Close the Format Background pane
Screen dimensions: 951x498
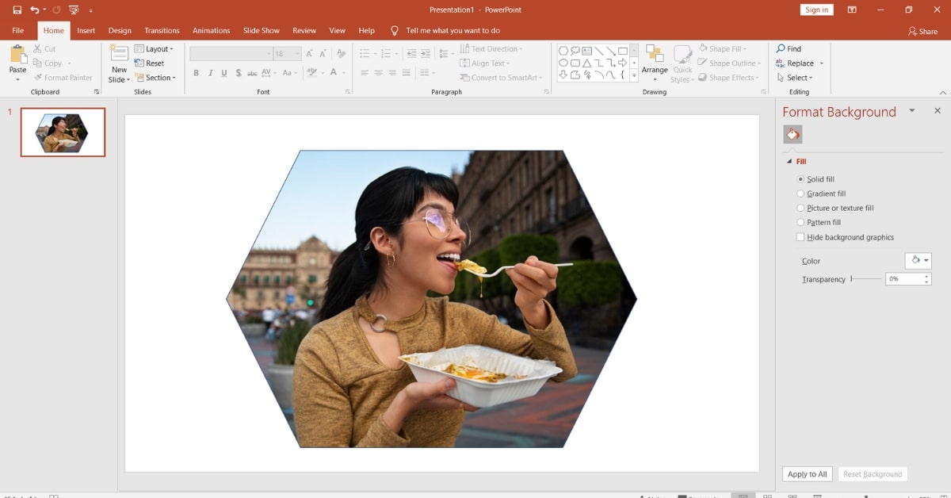pos(938,111)
